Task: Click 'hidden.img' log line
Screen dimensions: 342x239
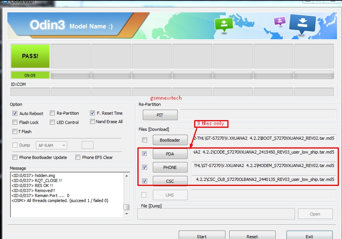Action: pyautogui.click(x=33, y=175)
